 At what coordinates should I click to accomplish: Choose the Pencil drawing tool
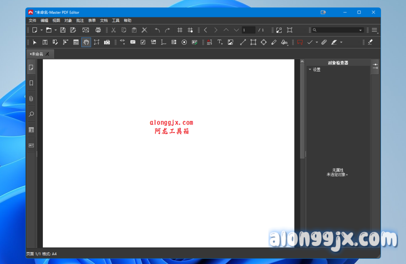click(x=274, y=42)
